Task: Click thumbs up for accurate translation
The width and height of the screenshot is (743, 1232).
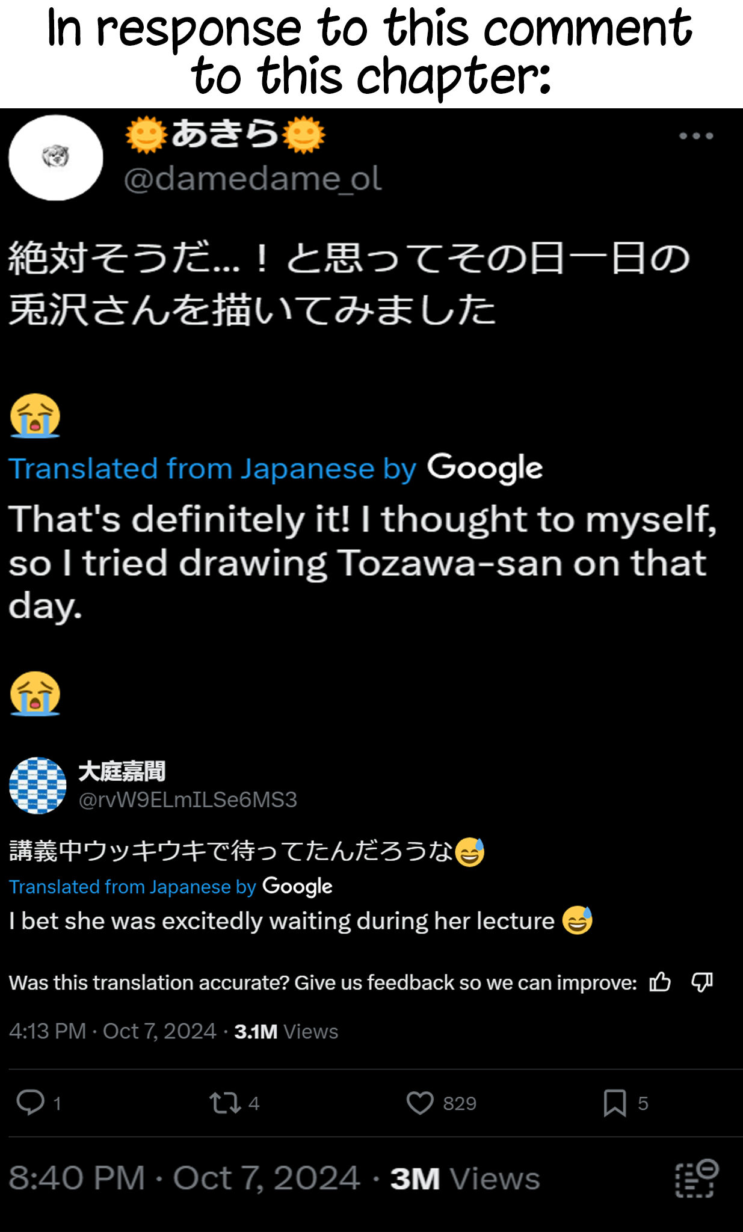Action: pyautogui.click(x=660, y=982)
